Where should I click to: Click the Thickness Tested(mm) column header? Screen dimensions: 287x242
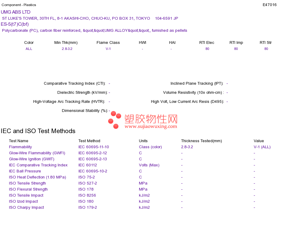tap(202, 141)
